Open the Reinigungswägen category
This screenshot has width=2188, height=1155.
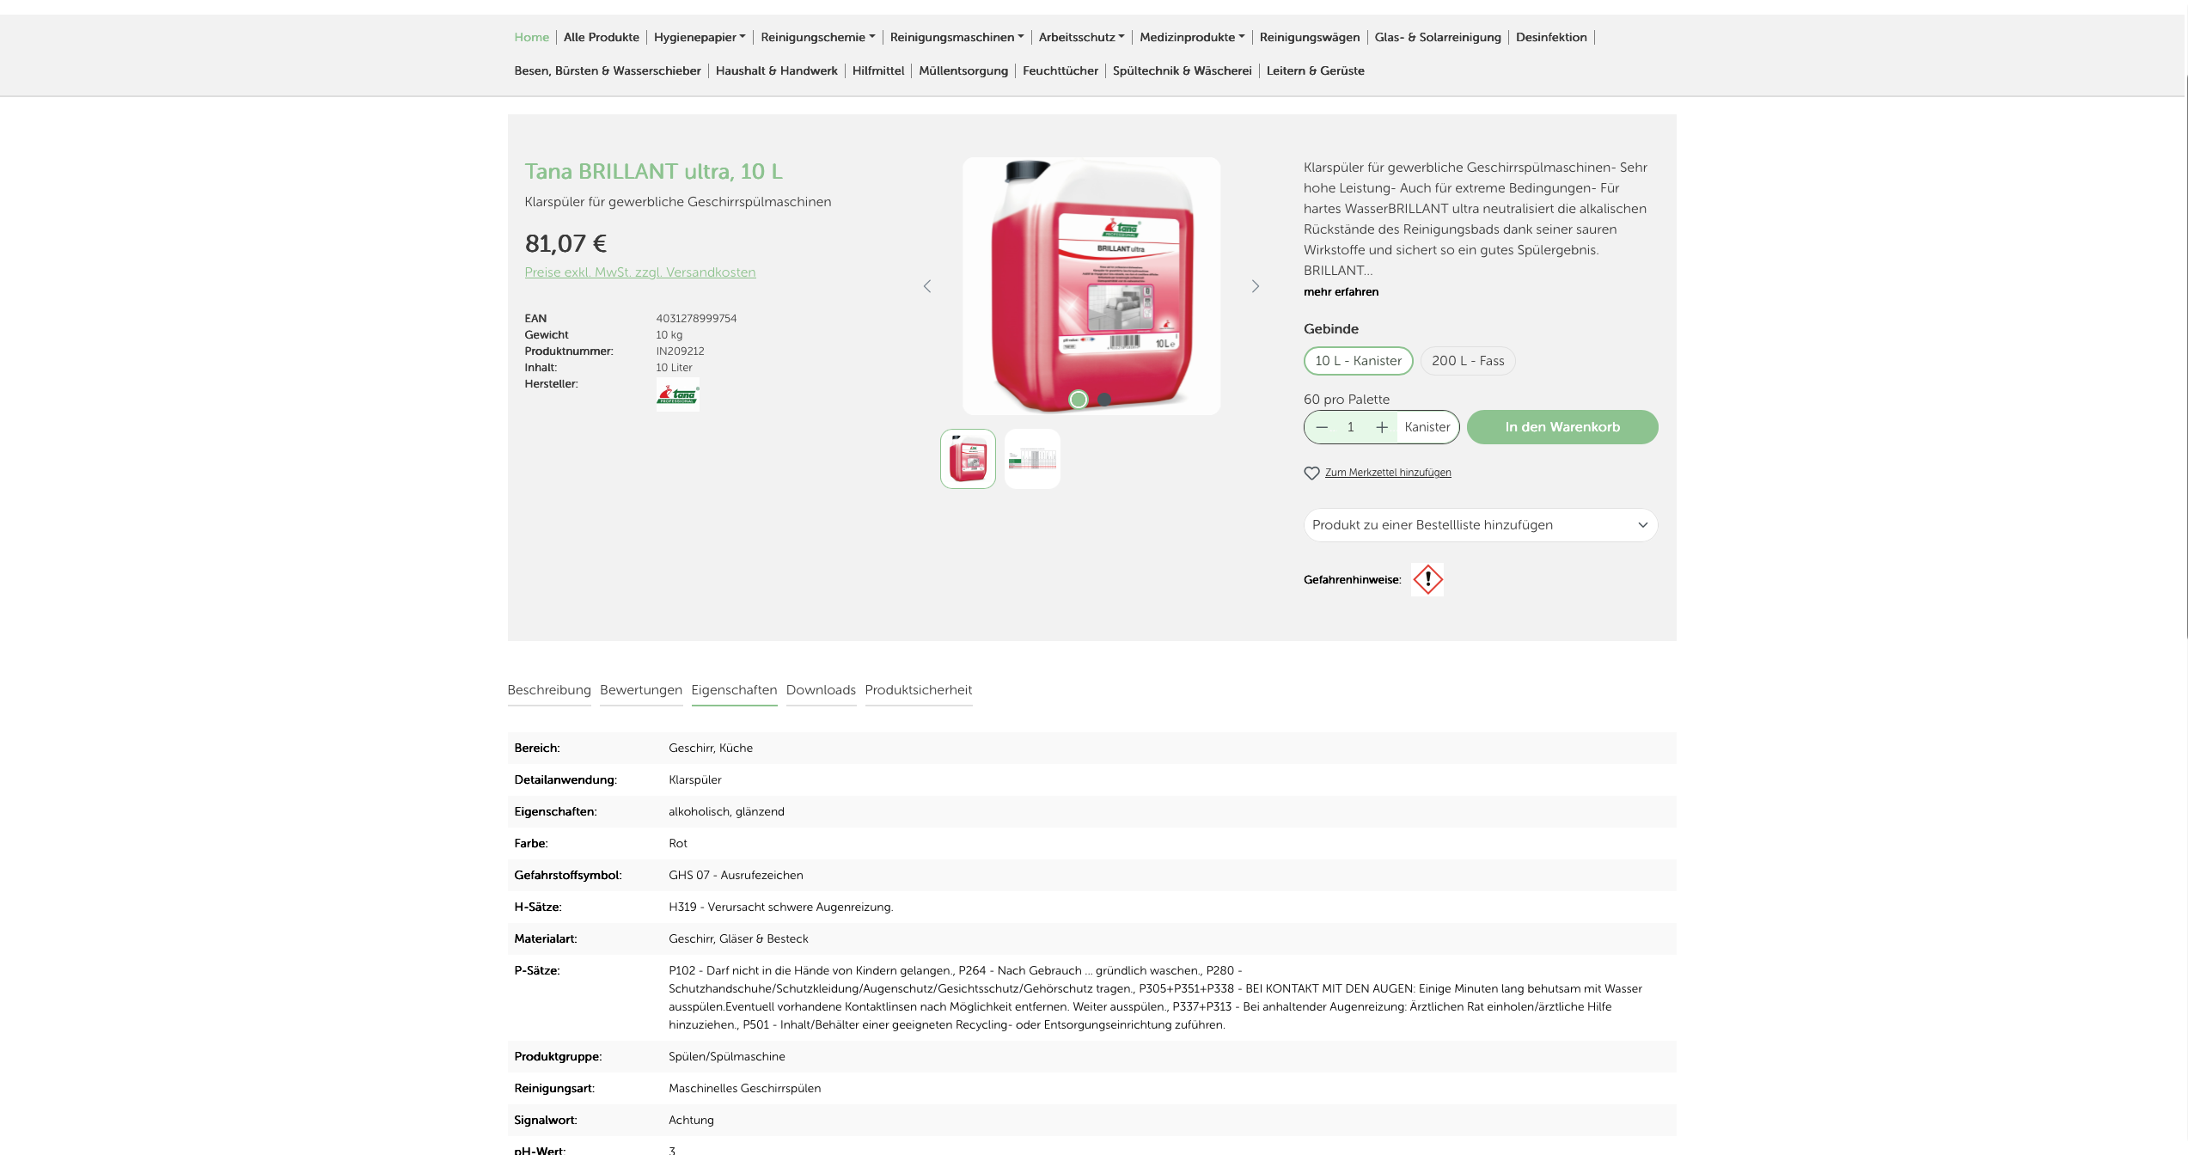[x=1310, y=37]
